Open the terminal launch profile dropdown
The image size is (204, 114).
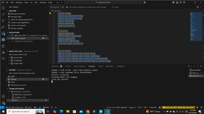(x=191, y=66)
